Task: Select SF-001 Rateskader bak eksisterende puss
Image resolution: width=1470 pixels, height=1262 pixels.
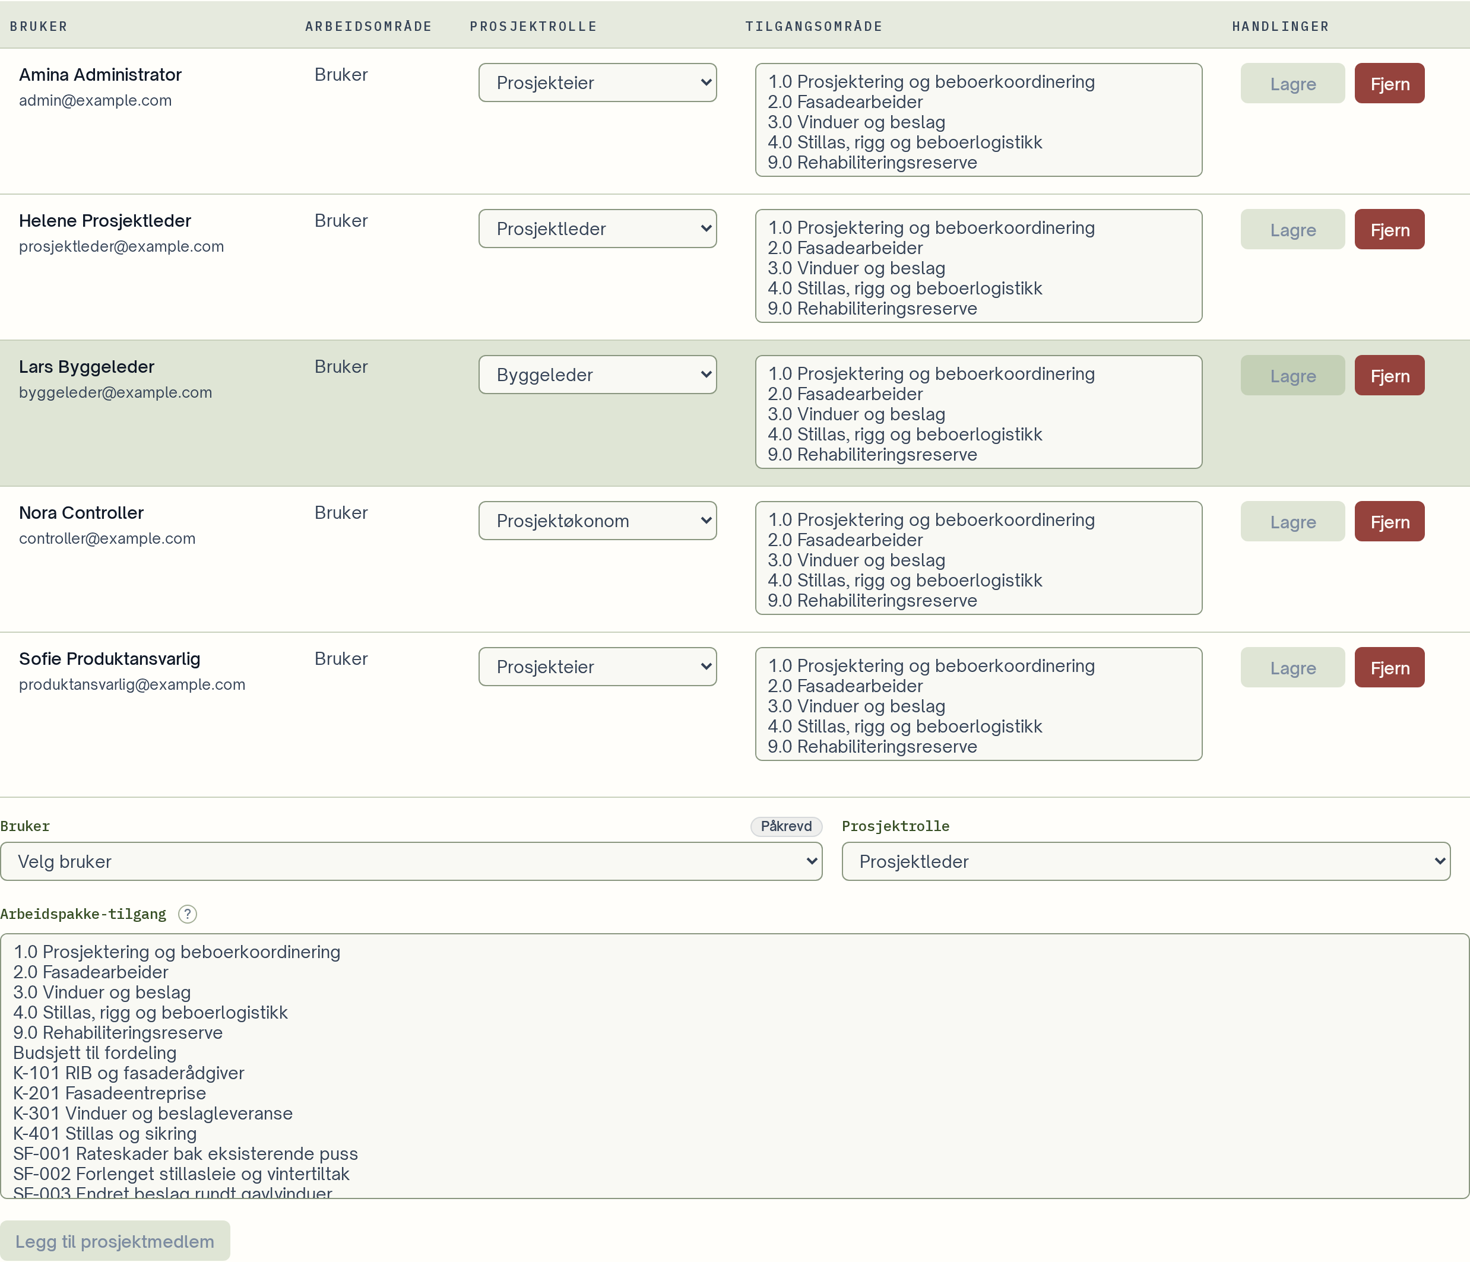Action: (734, 1155)
